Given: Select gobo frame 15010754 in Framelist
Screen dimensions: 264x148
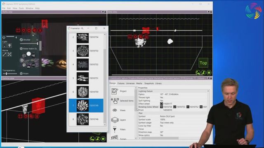Looking at the screenshot, I should 86,37.
